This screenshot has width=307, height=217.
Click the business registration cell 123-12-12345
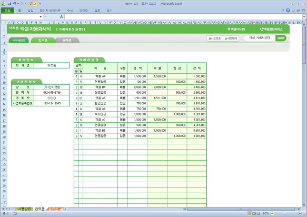click(x=52, y=103)
